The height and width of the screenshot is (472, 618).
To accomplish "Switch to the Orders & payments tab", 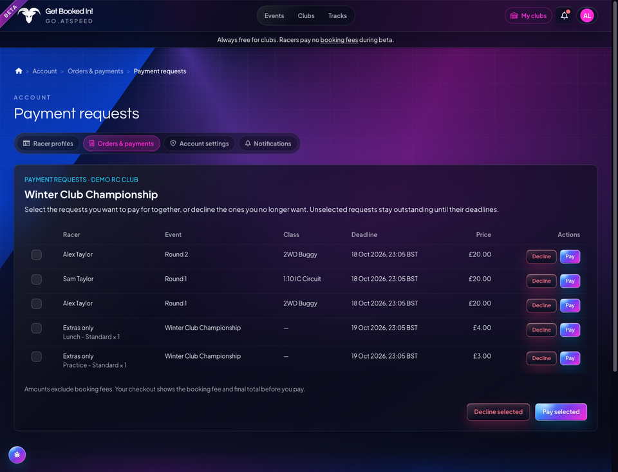I will point(122,144).
